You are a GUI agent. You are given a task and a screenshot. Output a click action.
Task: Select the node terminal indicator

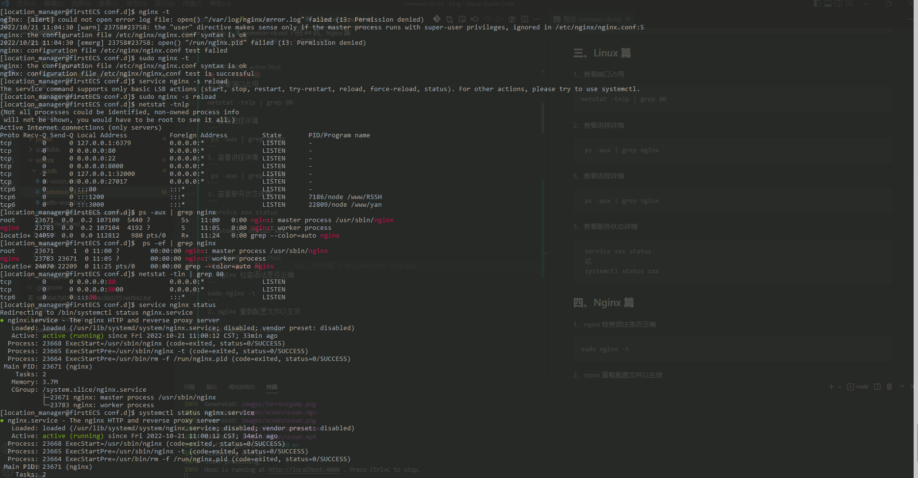[858, 387]
